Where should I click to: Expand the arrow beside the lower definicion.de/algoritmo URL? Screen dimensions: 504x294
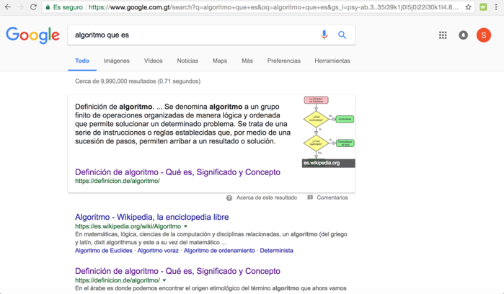pos(164,280)
